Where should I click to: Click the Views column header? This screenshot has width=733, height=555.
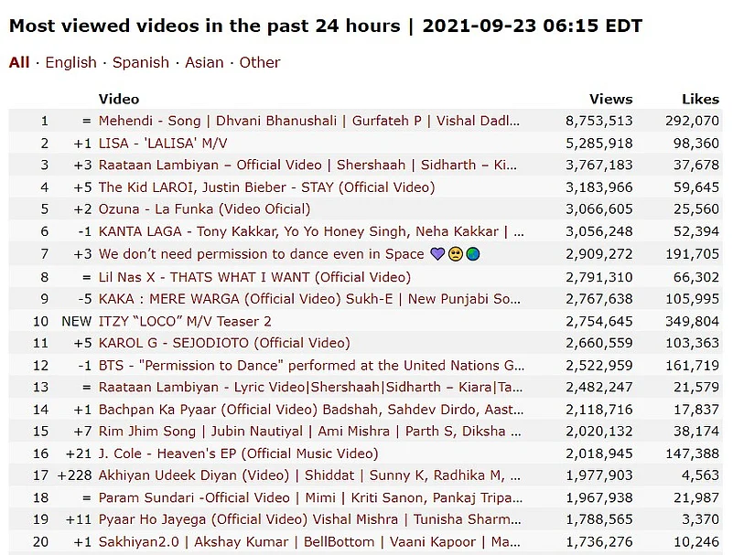pyautogui.click(x=610, y=99)
